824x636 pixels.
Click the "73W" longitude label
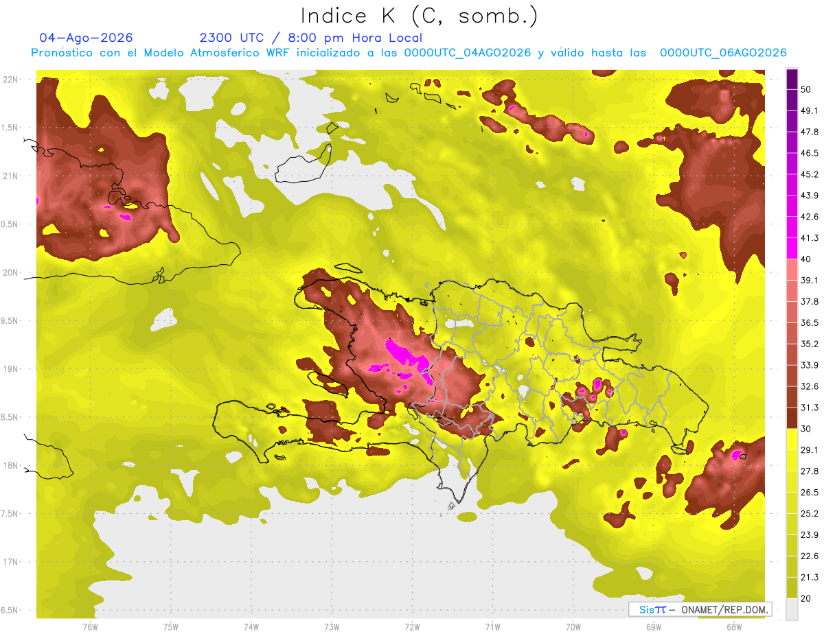tap(332, 626)
